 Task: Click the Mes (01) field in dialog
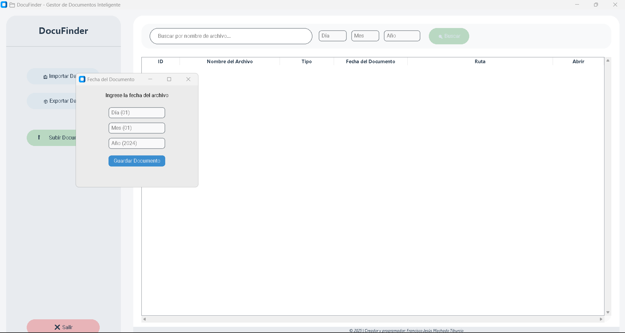coord(137,128)
